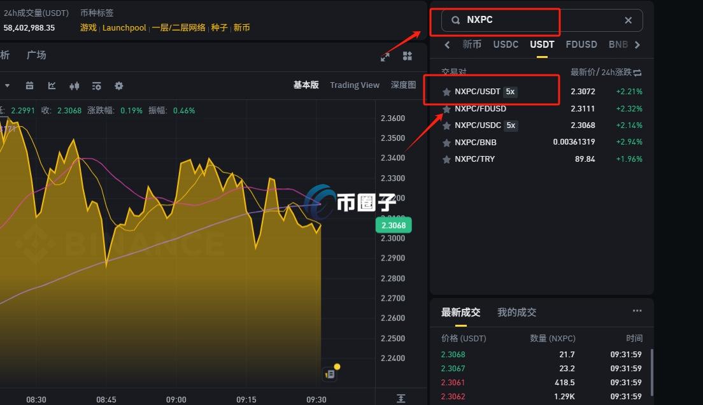Open the chart settings gear
This screenshot has height=405, width=703.
click(118, 85)
